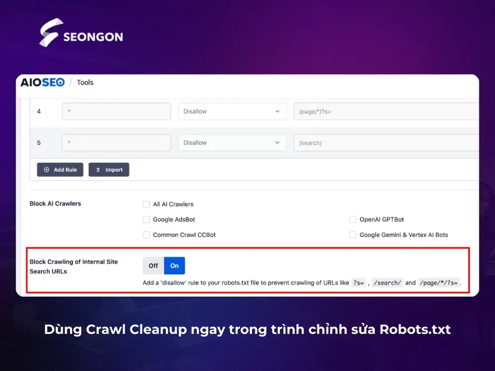Click the Add Rule button
This screenshot has width=495, height=371.
60,170
